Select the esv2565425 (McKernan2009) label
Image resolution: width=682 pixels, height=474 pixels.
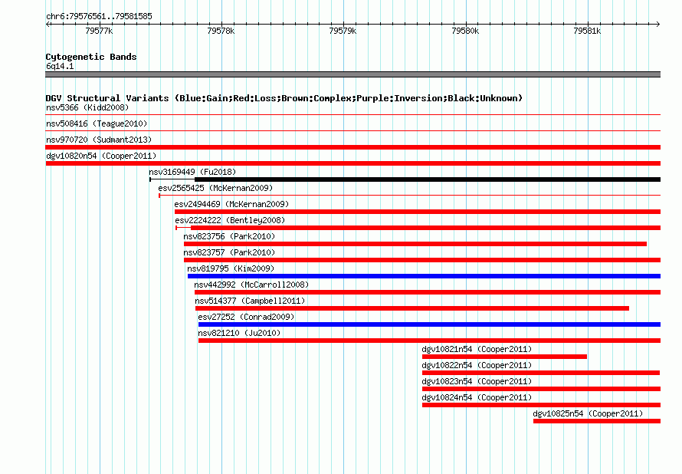(215, 188)
